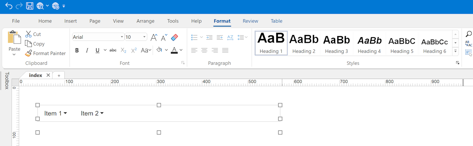This screenshot has width=473, height=146.
Task: Save the document with the floppy disk icon
Action: coord(30,6)
